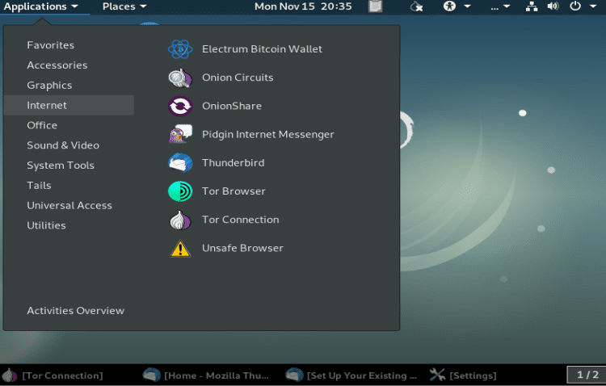Click the Tor Browser label
Screen dimensions: 606x386
(234, 191)
